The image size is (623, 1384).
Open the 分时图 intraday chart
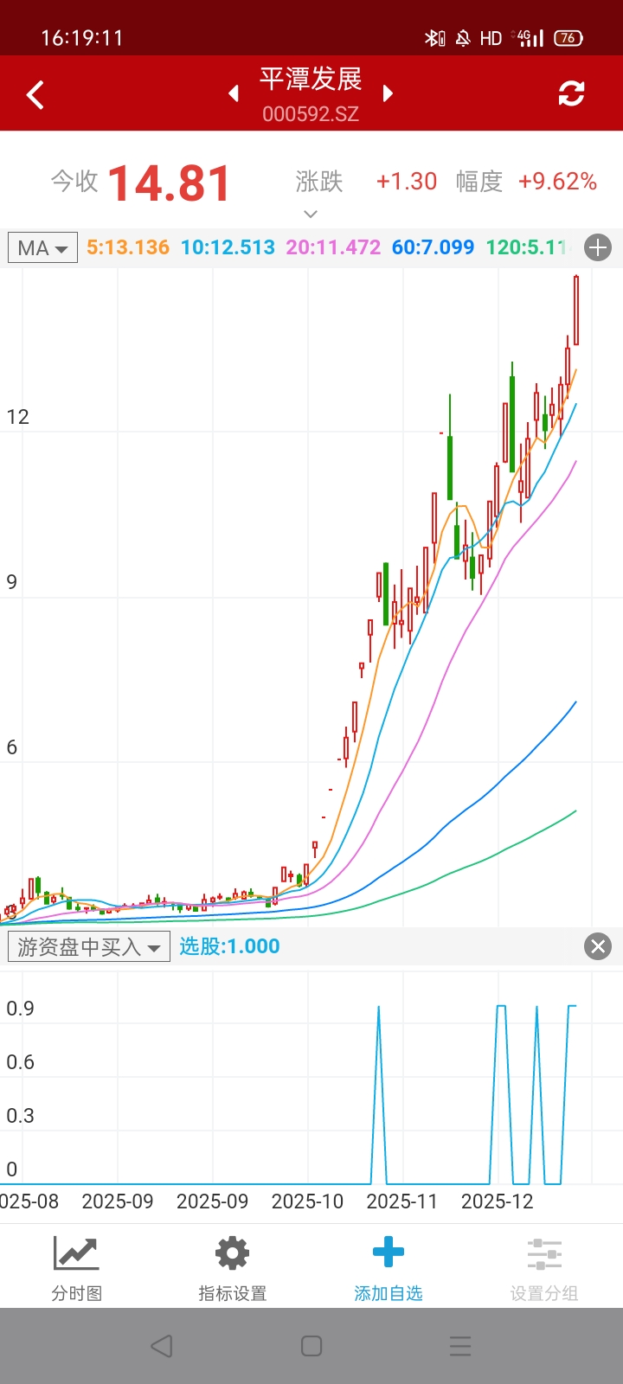point(77,1267)
